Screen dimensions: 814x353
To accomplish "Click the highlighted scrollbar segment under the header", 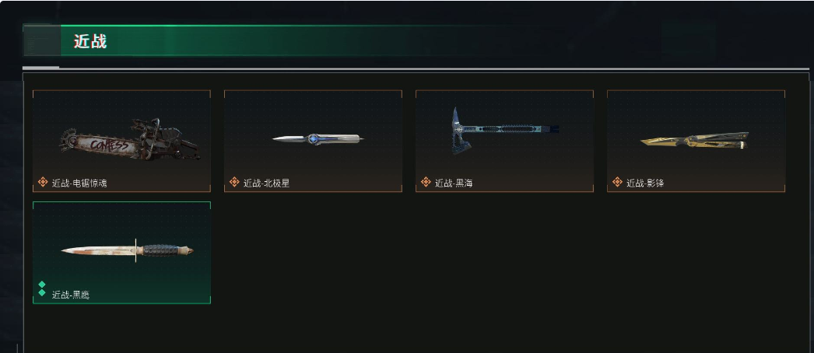I will pos(40,68).
